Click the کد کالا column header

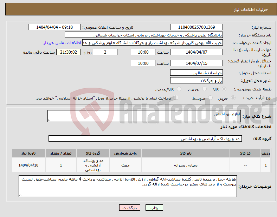coord(245,153)
